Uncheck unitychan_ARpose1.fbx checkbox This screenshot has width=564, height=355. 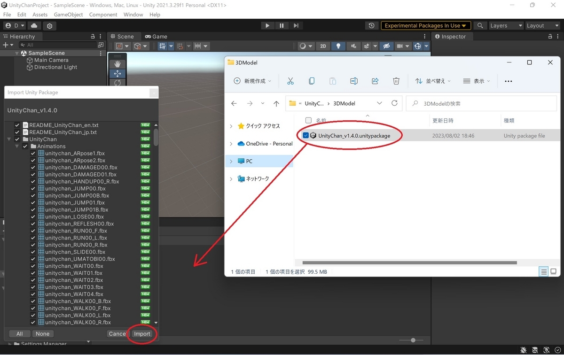click(33, 154)
